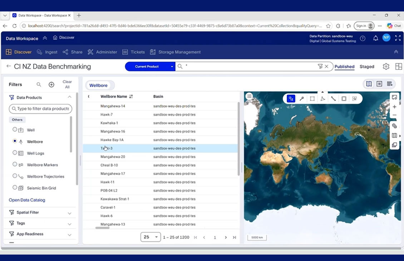
Task: Clear the search with the X icon
Action: (x=326, y=67)
